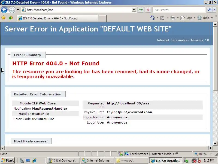
Task: Expand the Feeds dropdown arrow
Action: [168, 18]
